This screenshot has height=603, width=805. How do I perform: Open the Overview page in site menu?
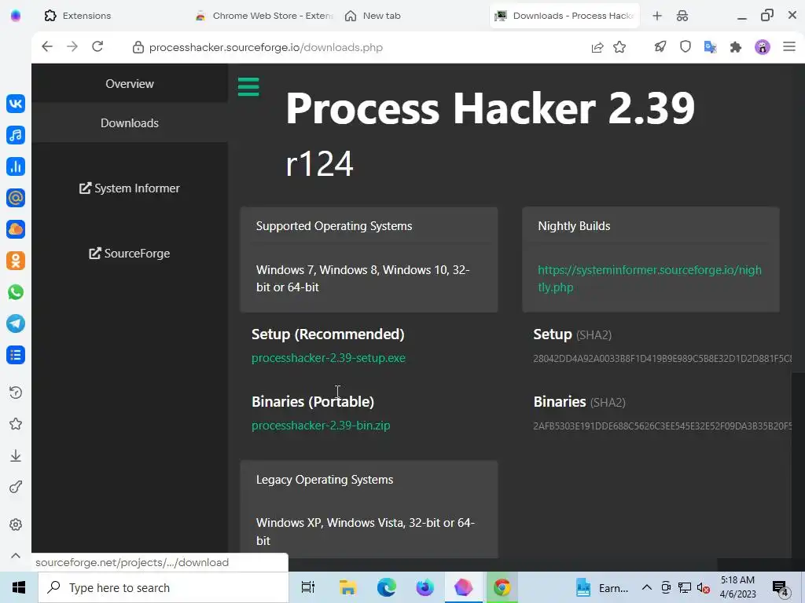130,83
